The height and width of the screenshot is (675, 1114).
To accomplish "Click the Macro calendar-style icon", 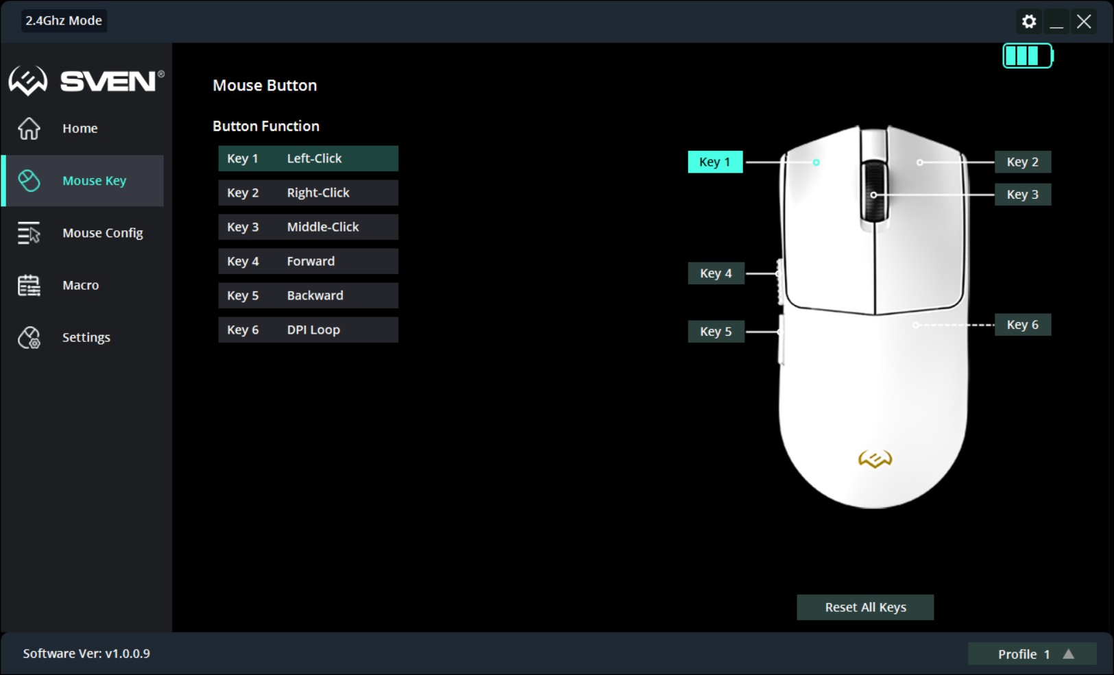I will (x=29, y=285).
